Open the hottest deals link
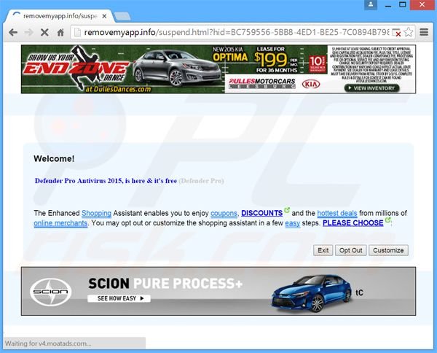 [x=337, y=213]
